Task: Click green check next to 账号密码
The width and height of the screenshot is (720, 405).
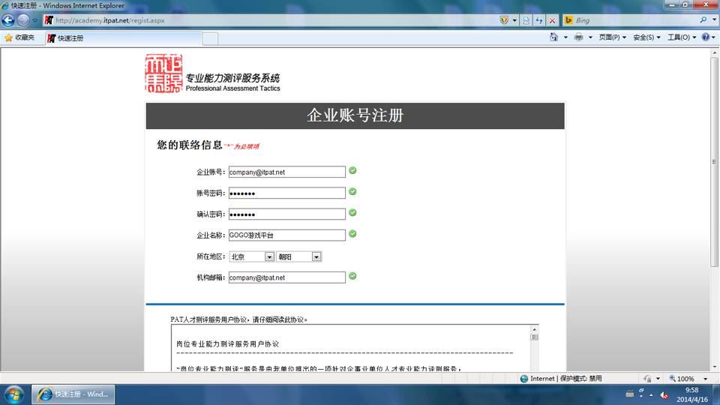Action: [x=352, y=191]
